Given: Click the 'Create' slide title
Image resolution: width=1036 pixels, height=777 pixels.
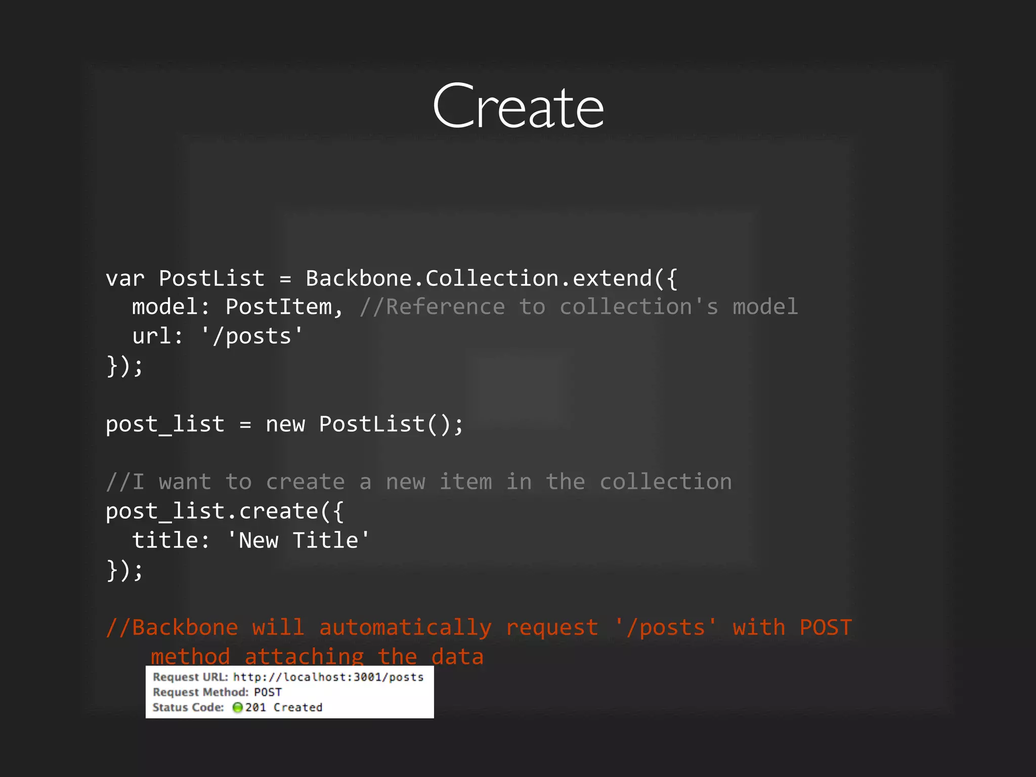Looking at the screenshot, I should tap(518, 106).
